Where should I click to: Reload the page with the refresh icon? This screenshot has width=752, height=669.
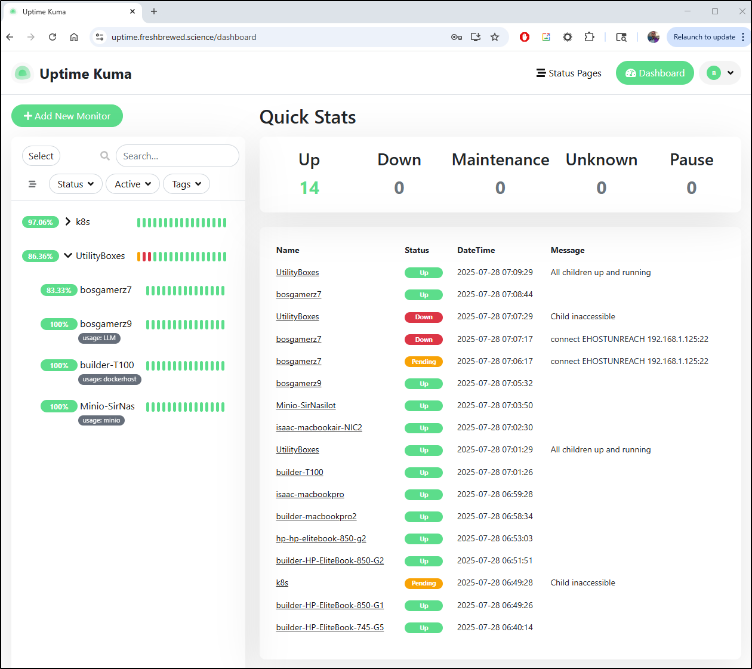pos(53,37)
